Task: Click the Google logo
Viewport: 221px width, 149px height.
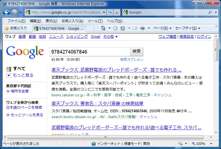Action: point(25,52)
